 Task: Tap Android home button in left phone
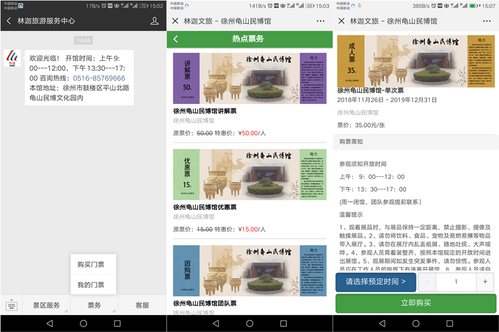point(84,323)
